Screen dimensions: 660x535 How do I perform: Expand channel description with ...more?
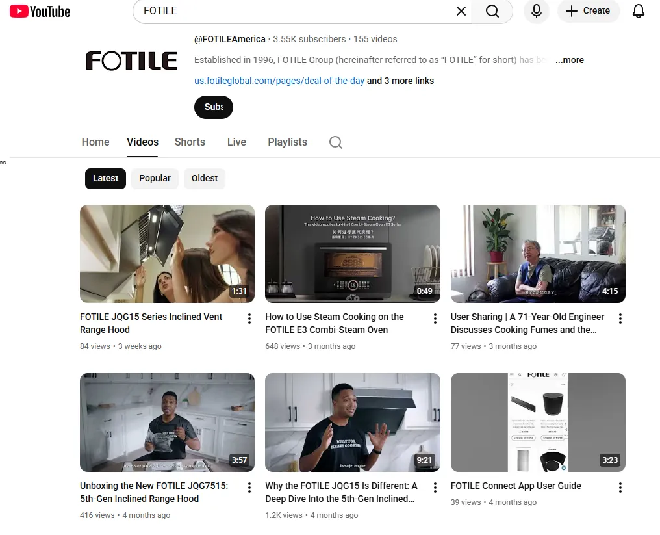(570, 60)
